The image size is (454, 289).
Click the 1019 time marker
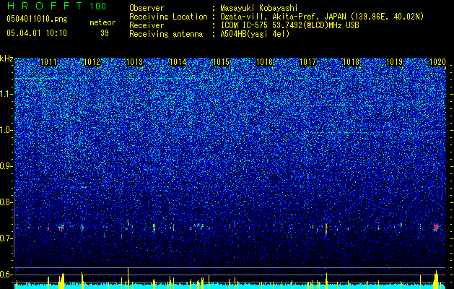pyautogui.click(x=394, y=62)
